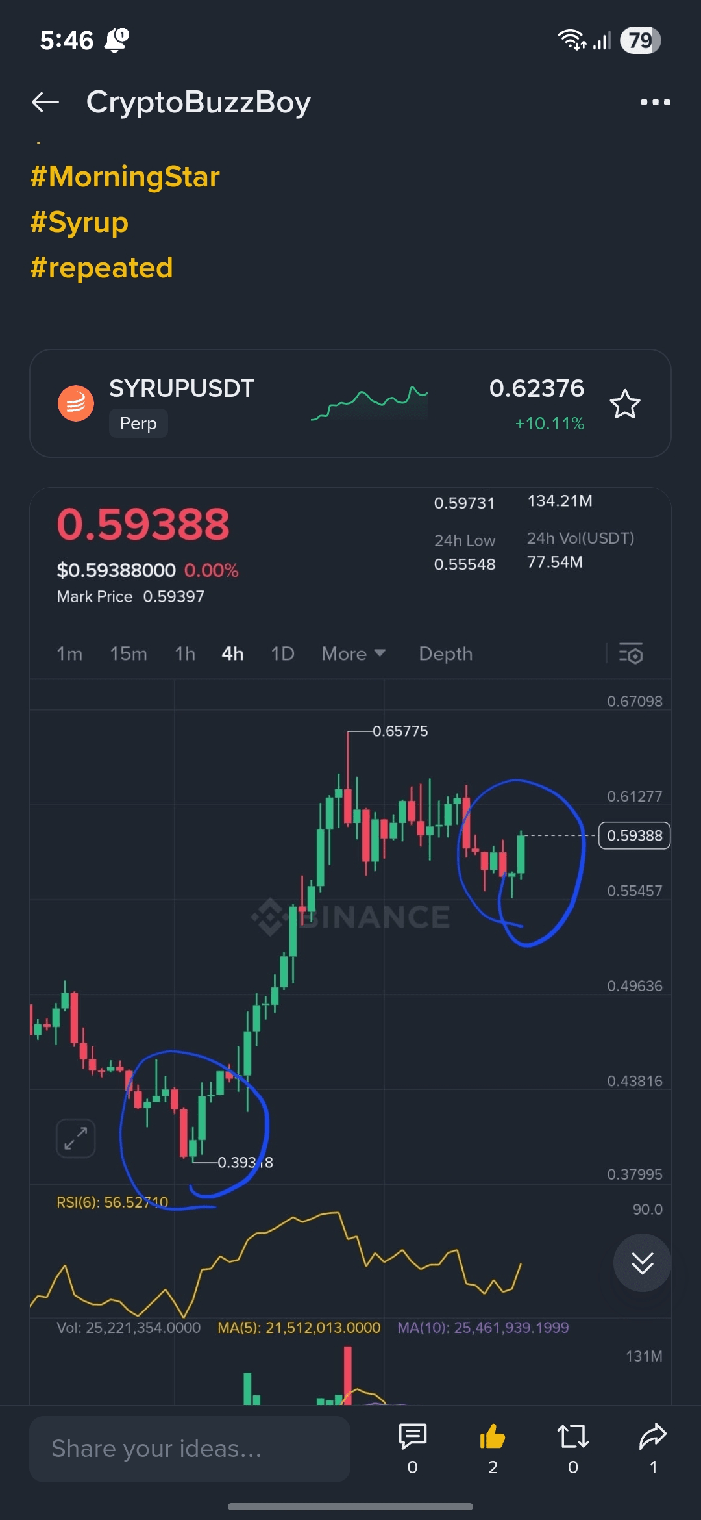The width and height of the screenshot is (701, 1520).
Task: Expand chart to fullscreen with arrows icon
Action: point(76,1138)
